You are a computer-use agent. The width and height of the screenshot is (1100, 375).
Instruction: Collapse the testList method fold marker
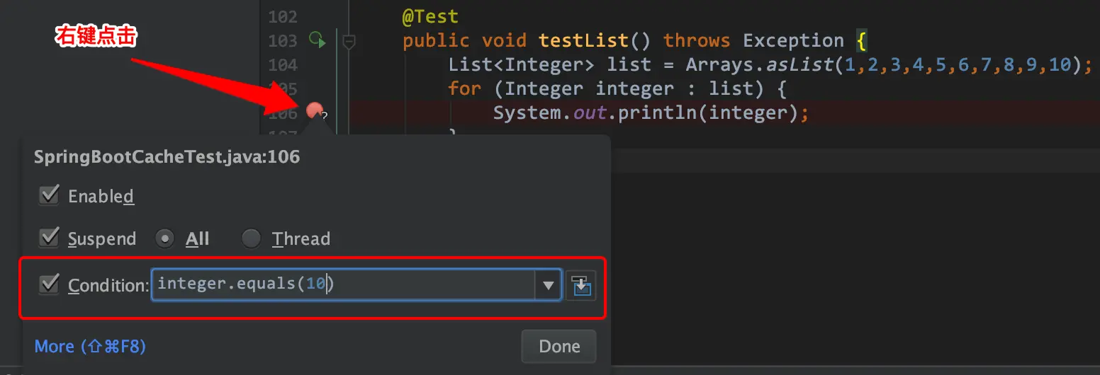coord(349,42)
